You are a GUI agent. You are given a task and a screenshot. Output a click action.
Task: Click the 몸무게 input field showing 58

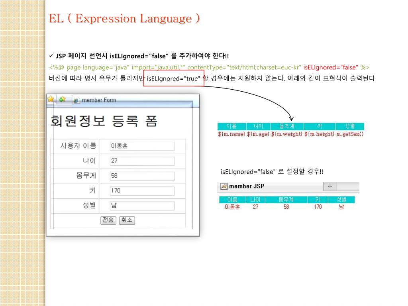142,176
